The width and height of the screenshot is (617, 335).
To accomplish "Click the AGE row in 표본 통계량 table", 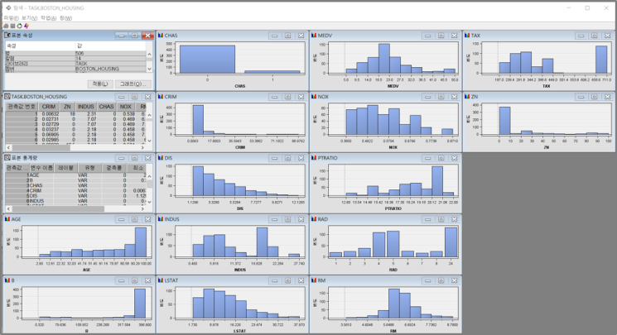I will 75,175.
